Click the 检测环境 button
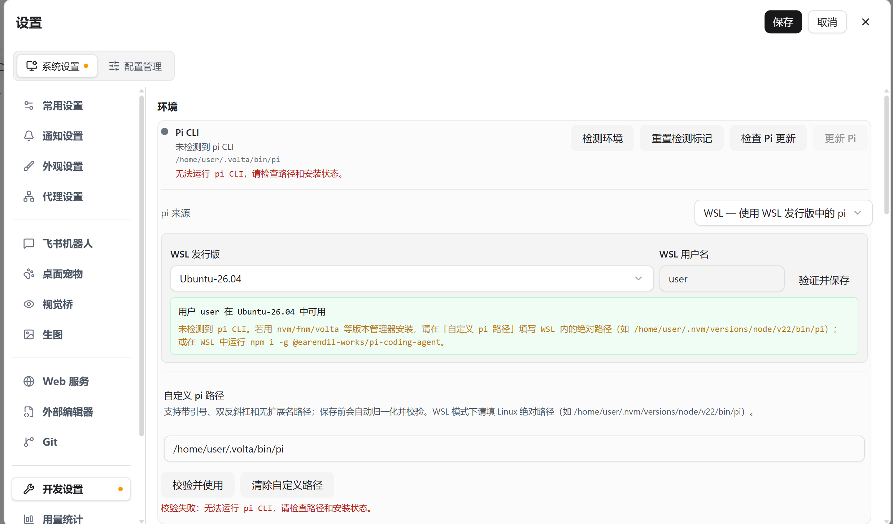Viewport: 893px width, 524px height. [602, 138]
